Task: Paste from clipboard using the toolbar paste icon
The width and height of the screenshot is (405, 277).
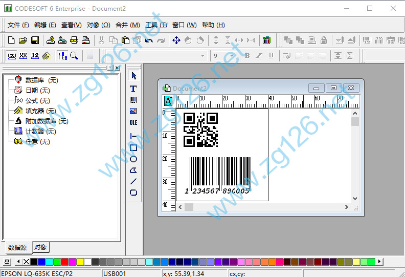Action: click(125, 40)
